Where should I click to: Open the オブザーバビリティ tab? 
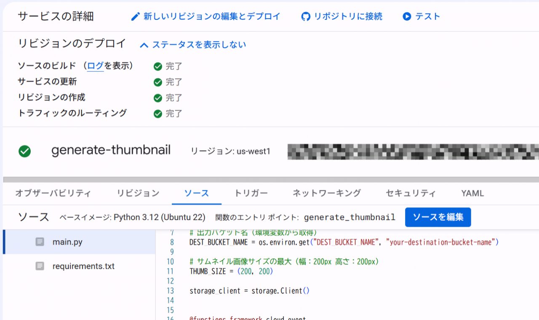(x=53, y=193)
